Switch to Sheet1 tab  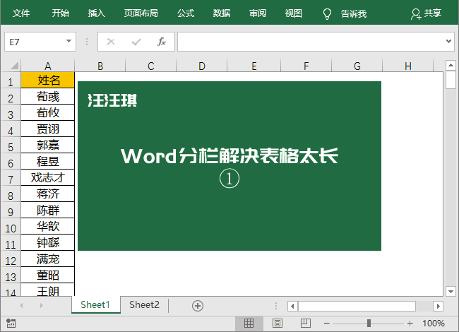pos(95,305)
